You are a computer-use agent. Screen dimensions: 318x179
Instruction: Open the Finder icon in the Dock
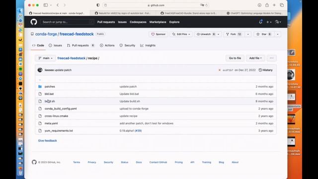[20, 11]
